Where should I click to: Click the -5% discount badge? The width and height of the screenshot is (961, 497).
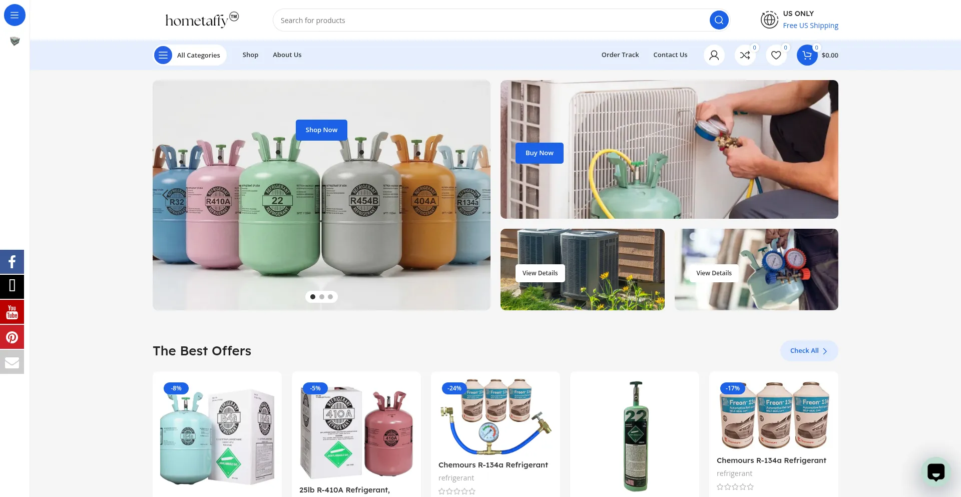(315, 388)
